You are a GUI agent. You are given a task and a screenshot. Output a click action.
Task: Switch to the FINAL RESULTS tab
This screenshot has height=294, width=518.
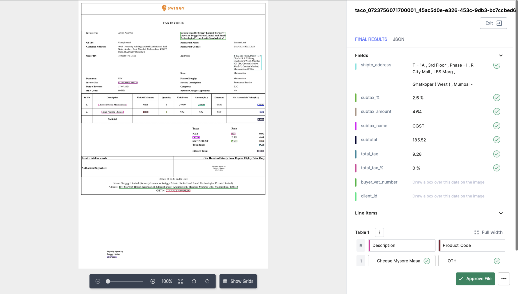(x=371, y=39)
